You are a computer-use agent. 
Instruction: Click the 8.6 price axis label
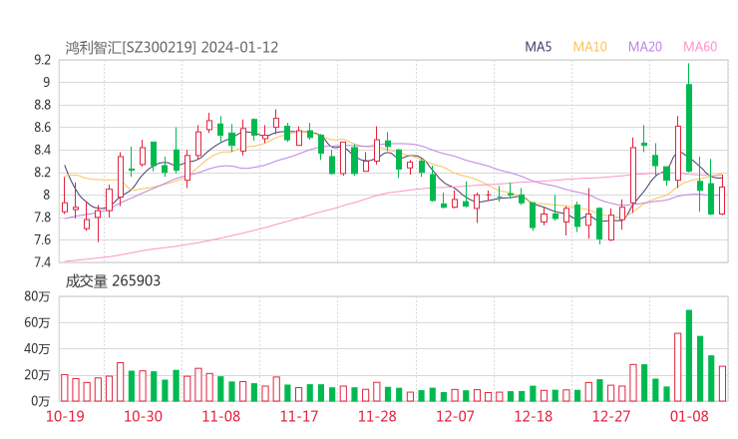[42, 128]
